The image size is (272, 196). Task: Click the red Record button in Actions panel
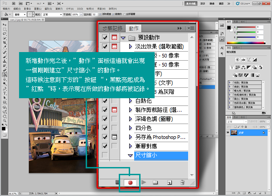pos(130,182)
